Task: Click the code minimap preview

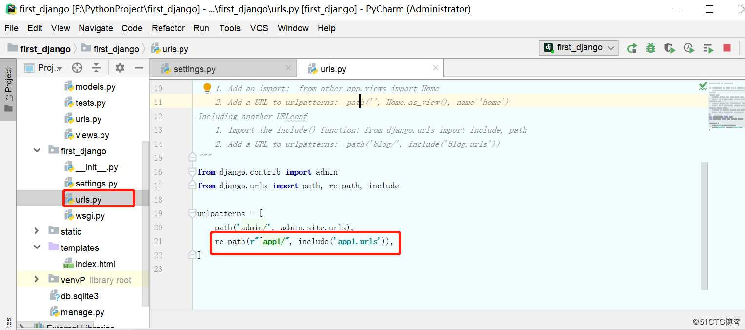Action: point(727,105)
